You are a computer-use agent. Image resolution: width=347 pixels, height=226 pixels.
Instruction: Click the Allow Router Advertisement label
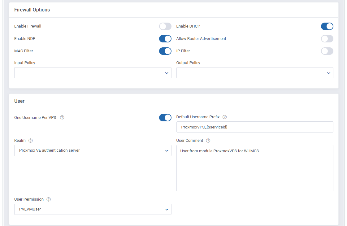coord(201,38)
